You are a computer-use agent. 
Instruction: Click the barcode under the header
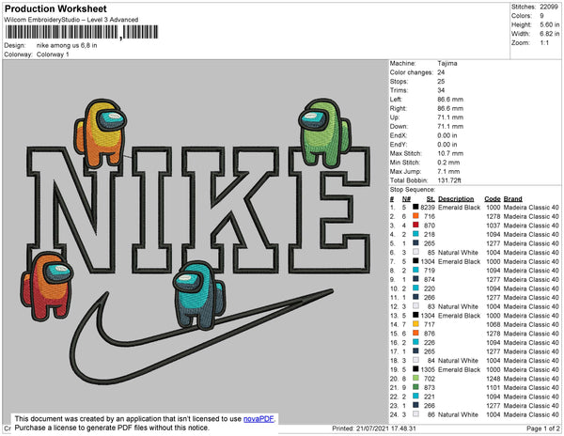(x=82, y=32)
